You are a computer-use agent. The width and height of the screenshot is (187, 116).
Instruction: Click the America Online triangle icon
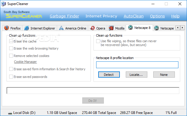[61, 28]
